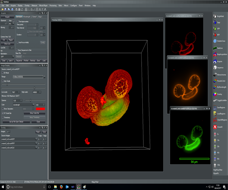This screenshot has height=190, width=228.
Task: Choose the 10x objective icon
Action: tap(215, 140)
